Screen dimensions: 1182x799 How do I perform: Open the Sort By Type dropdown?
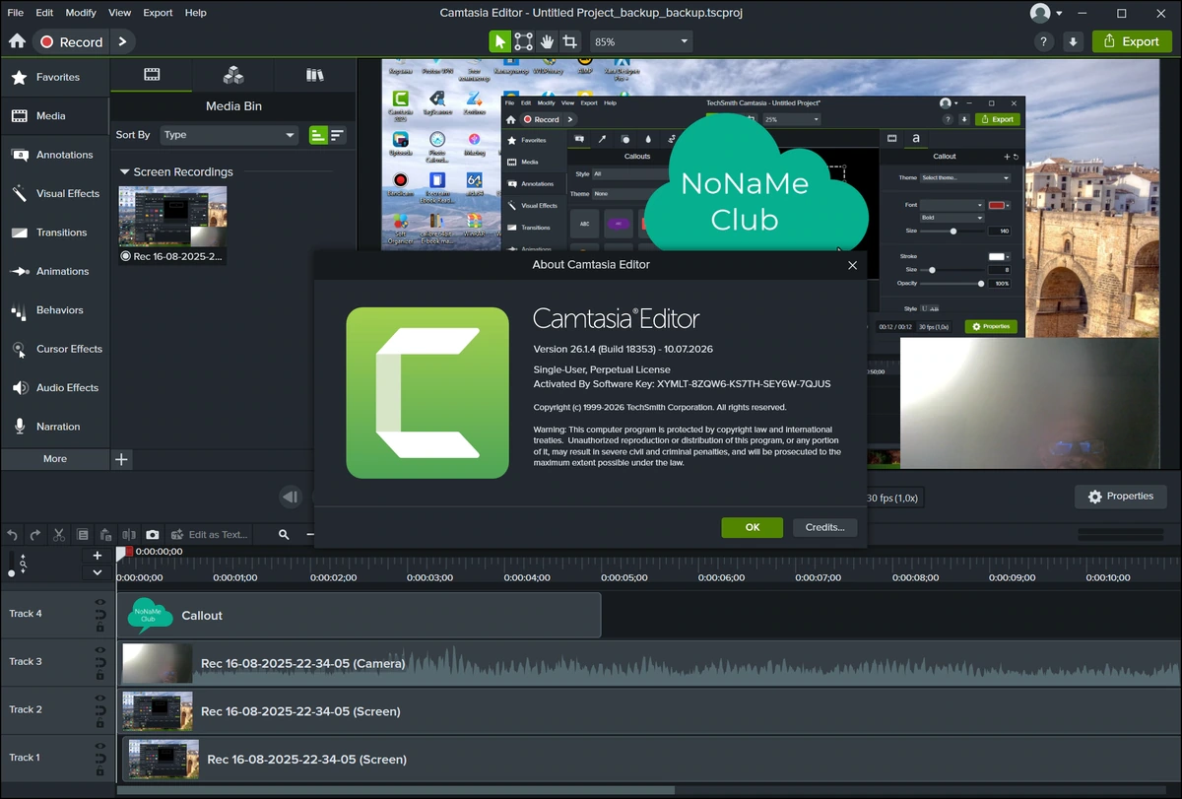pos(230,135)
